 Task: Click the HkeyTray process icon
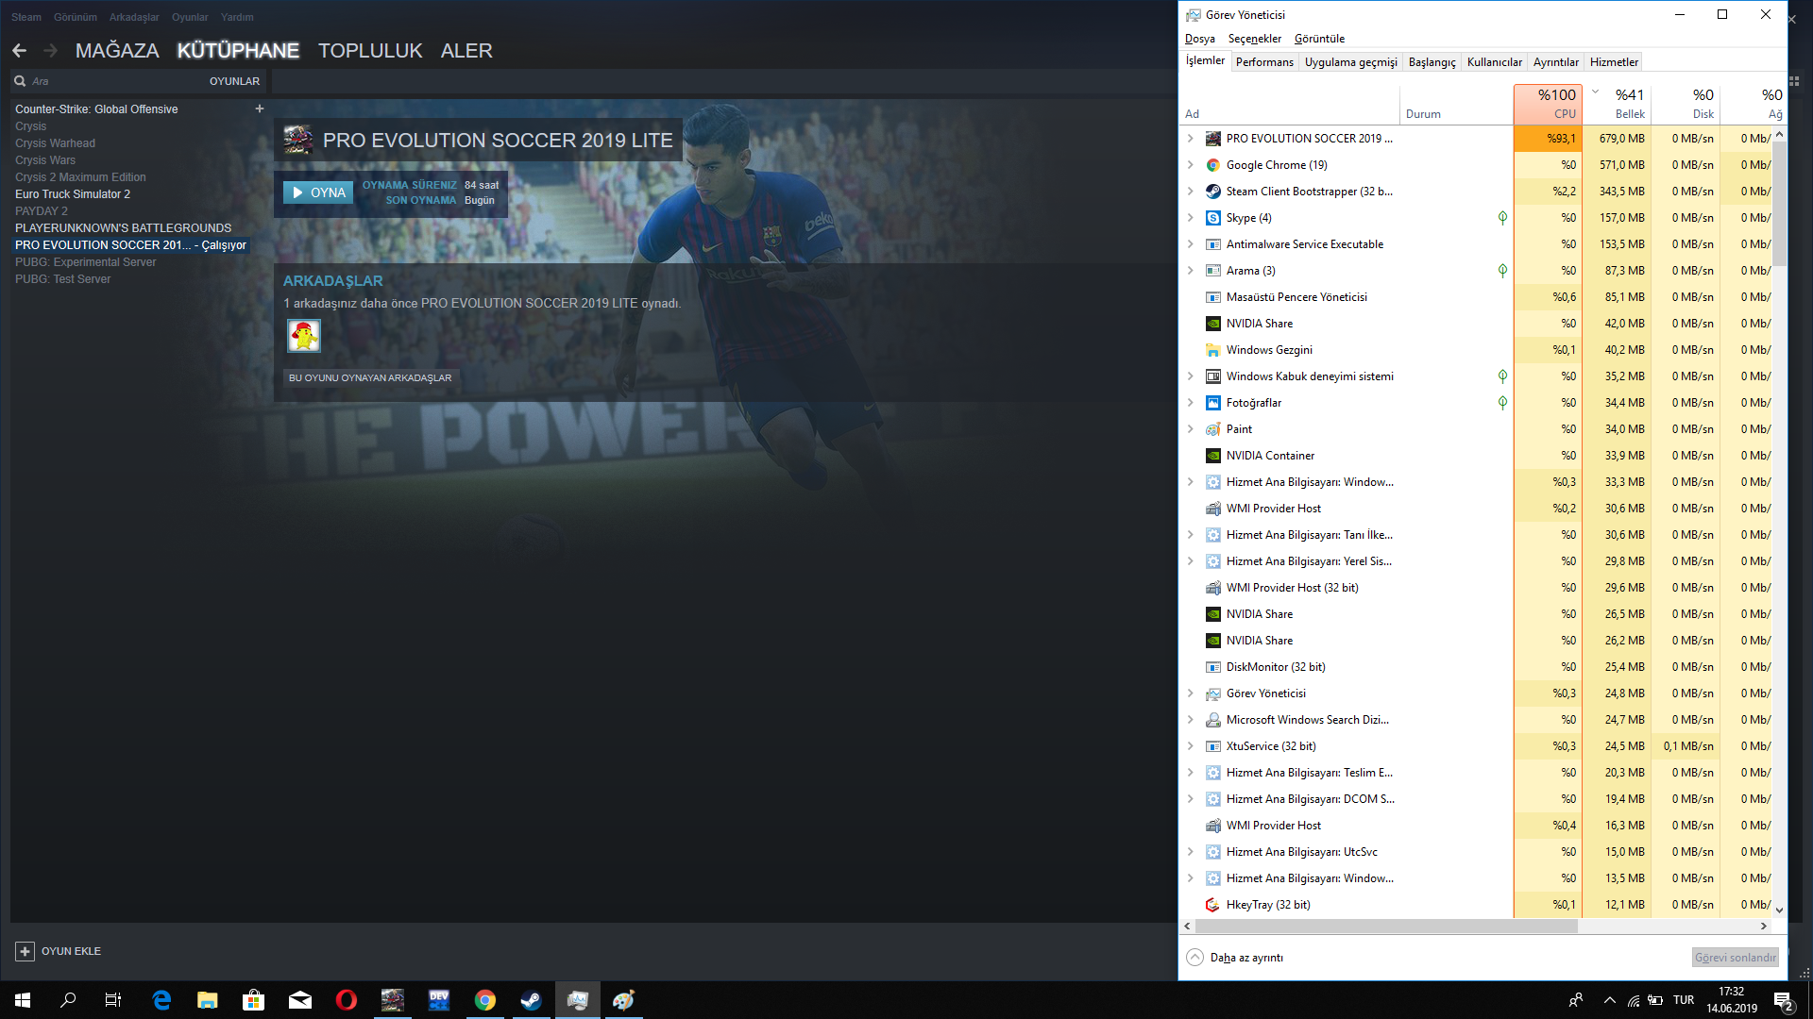pyautogui.click(x=1213, y=905)
